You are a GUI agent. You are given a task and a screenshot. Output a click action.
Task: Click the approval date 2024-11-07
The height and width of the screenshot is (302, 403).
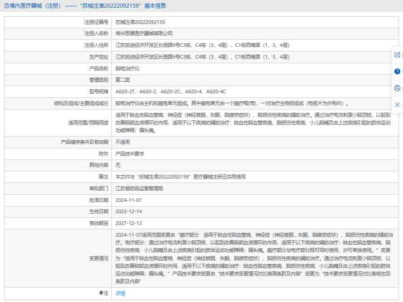pyautogui.click(x=129, y=200)
